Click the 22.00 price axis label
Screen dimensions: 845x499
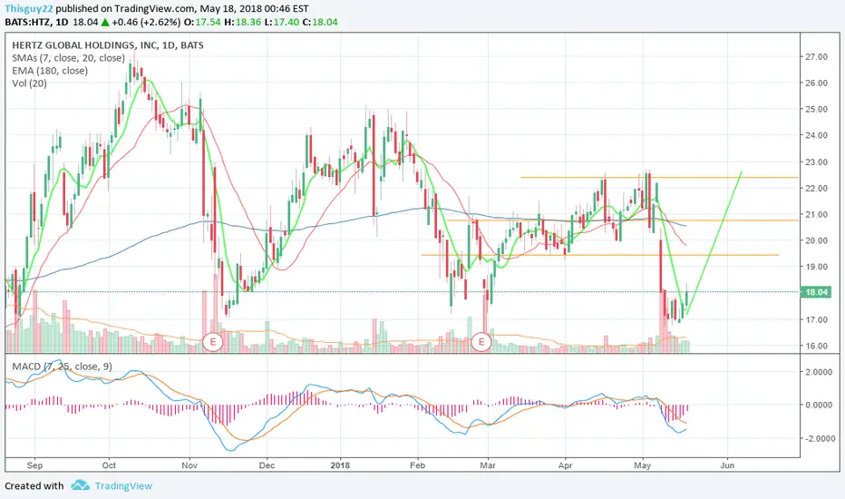point(816,188)
